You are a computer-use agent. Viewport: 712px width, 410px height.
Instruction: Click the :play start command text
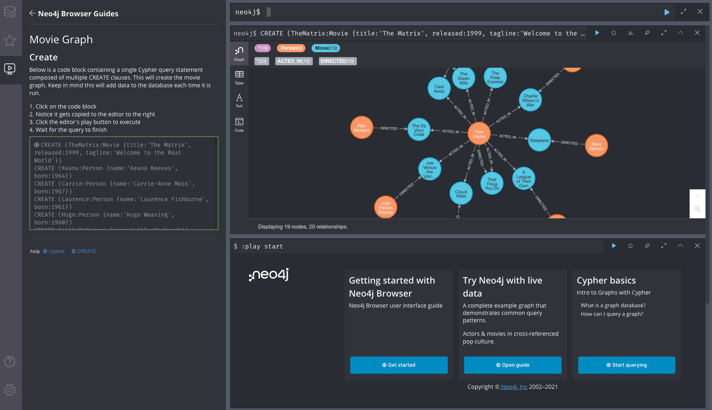262,246
